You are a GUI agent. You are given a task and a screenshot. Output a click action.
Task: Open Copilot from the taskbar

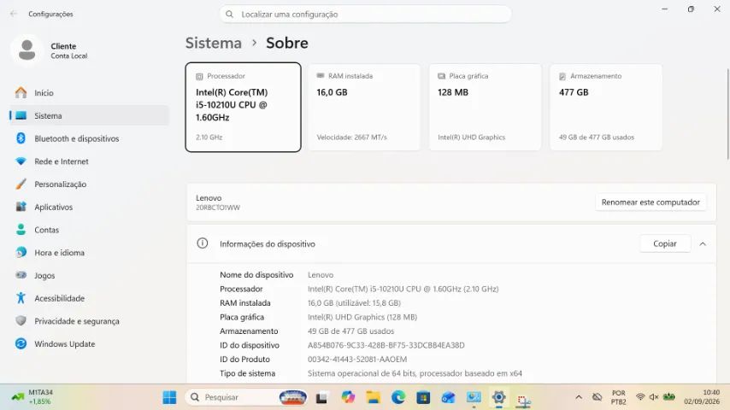[347, 397]
